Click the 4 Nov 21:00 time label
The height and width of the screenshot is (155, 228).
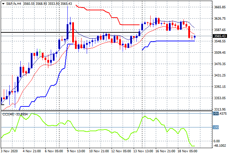(32, 151)
